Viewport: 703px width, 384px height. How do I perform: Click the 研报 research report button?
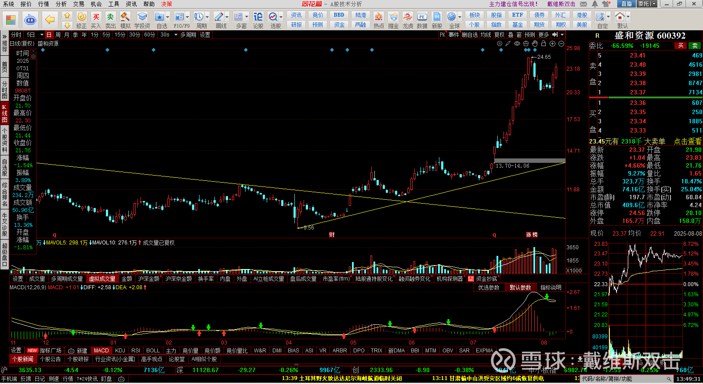pyautogui.click(x=297, y=25)
